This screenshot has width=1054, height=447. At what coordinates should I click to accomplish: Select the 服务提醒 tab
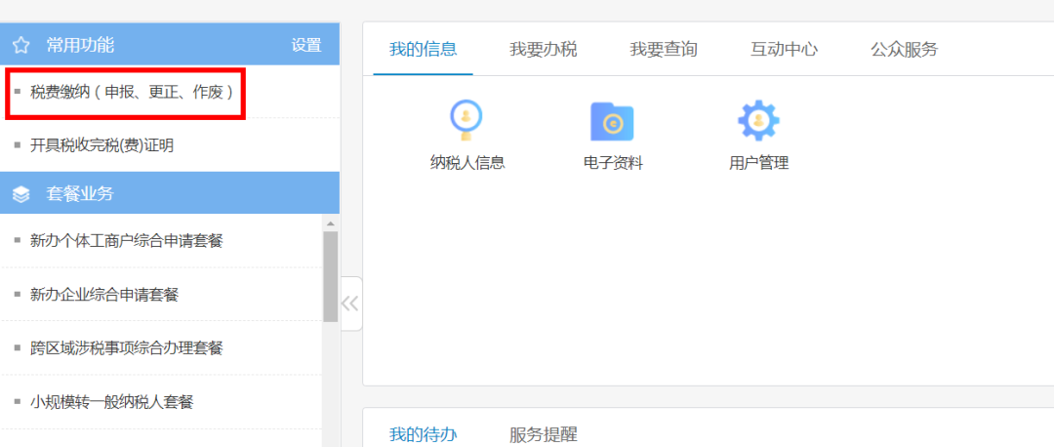(543, 434)
